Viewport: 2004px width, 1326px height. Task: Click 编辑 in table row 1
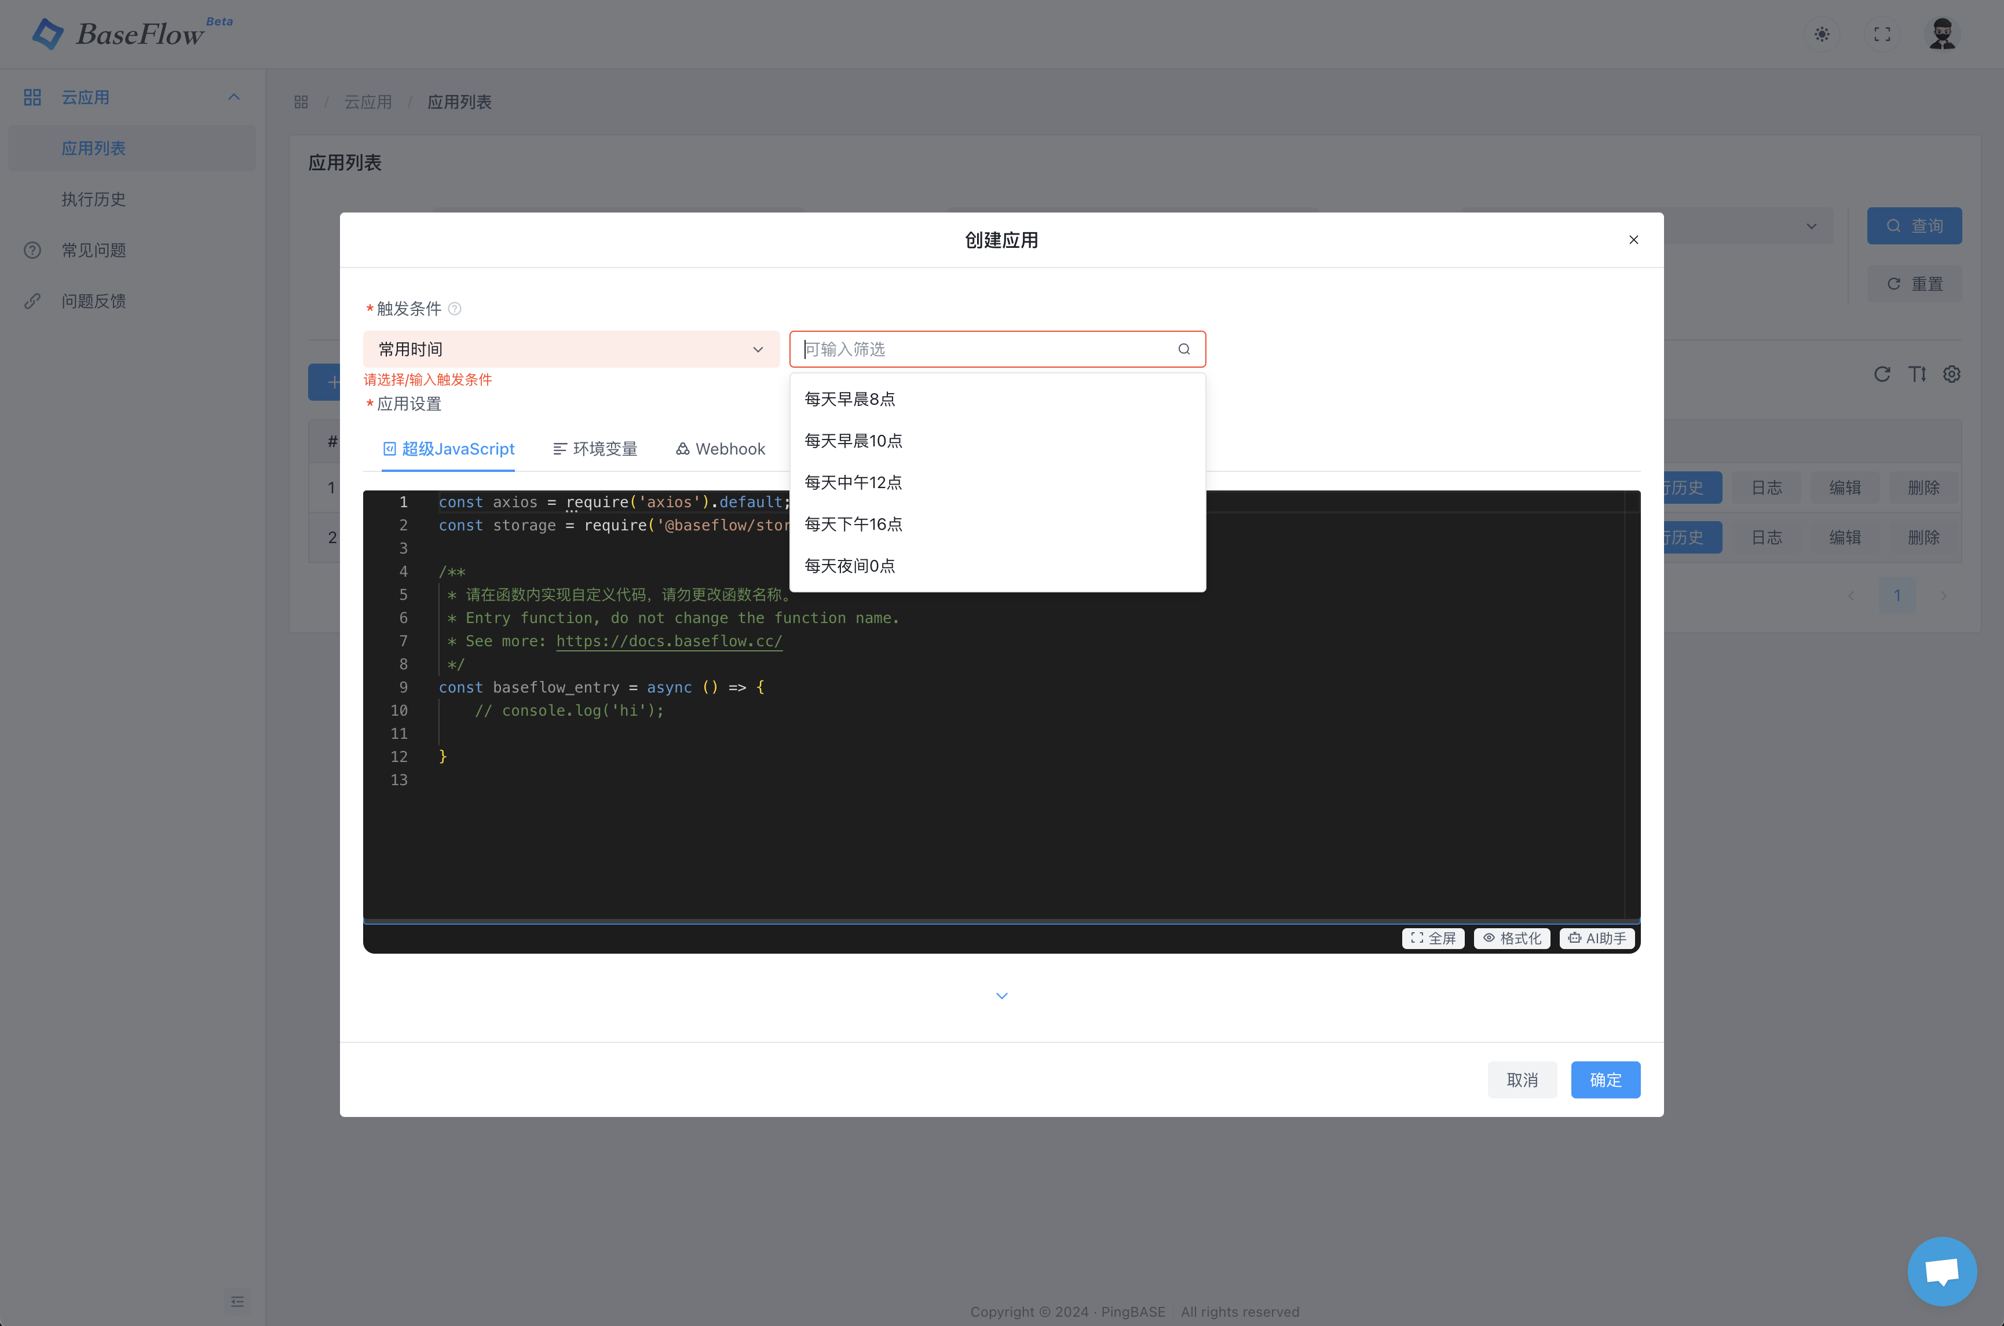[x=1845, y=488]
